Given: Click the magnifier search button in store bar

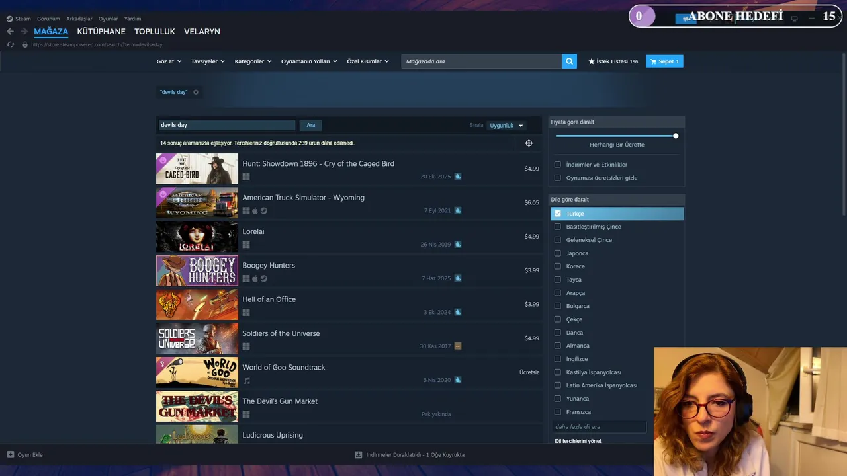Looking at the screenshot, I should coord(569,61).
